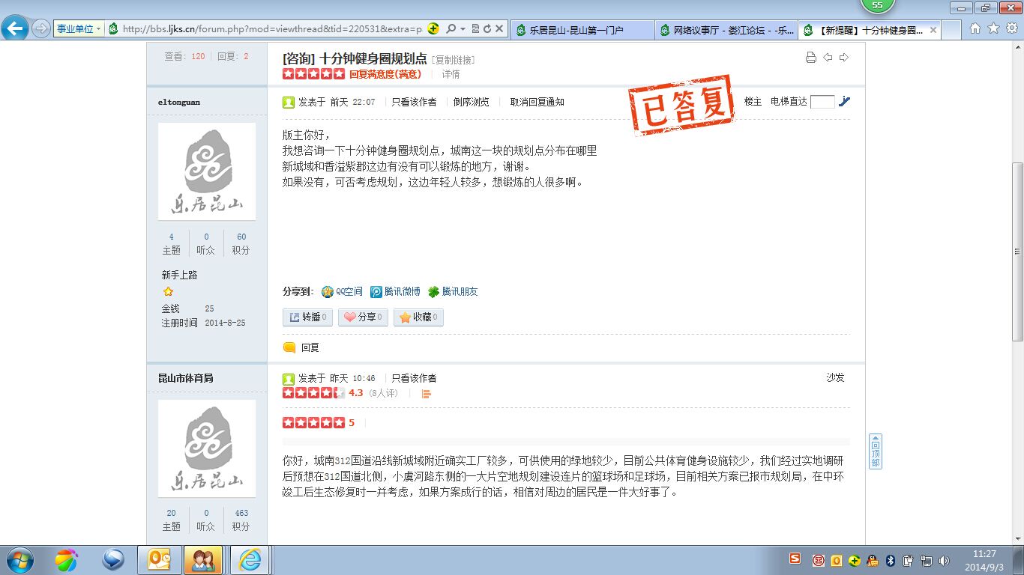The width and height of the screenshot is (1024, 575).
Task: Click the previous thread left arrow icon
Action: click(x=828, y=58)
